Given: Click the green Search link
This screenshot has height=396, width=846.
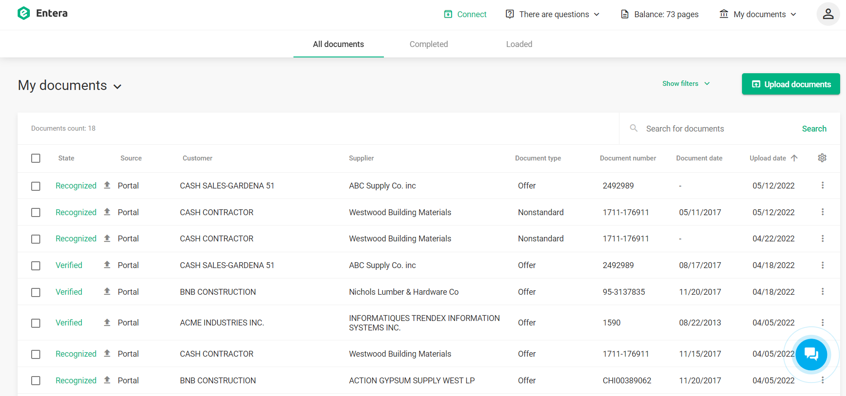Looking at the screenshot, I should point(814,129).
